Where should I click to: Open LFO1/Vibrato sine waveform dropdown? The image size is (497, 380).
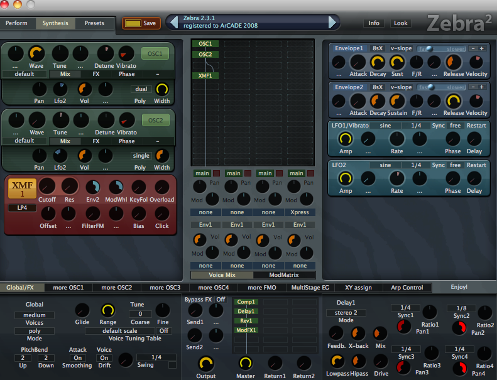tap(385, 126)
